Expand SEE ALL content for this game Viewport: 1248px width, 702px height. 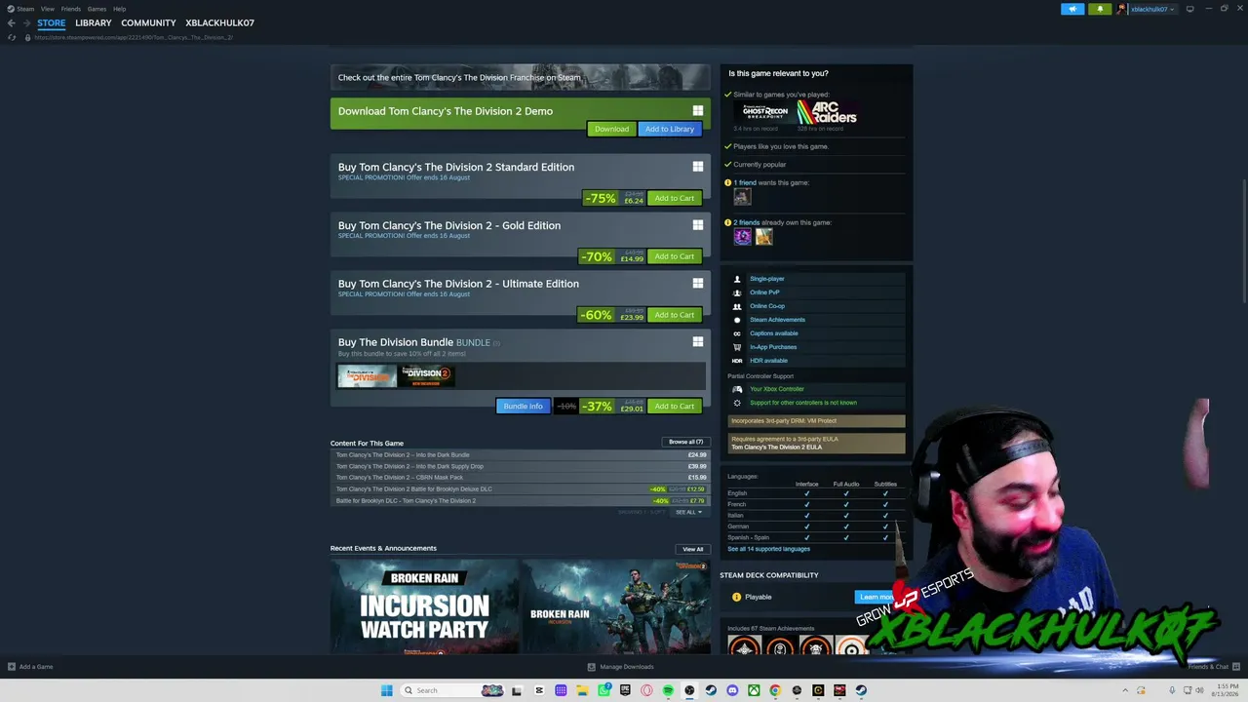[x=688, y=512]
